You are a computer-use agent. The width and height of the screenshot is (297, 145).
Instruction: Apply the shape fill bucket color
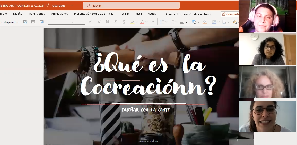205,22
